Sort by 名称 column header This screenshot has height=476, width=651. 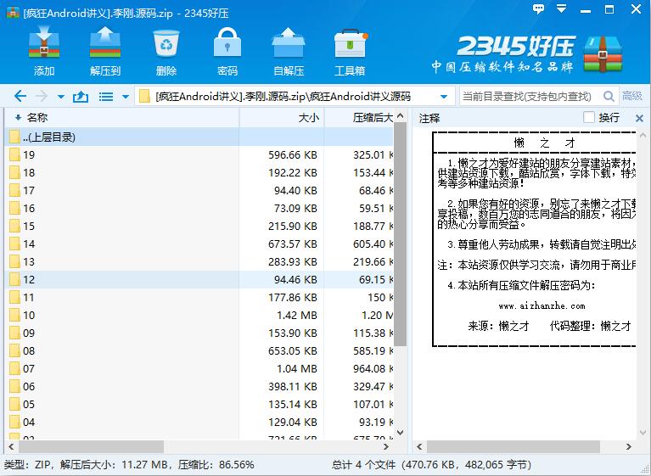click(x=122, y=118)
